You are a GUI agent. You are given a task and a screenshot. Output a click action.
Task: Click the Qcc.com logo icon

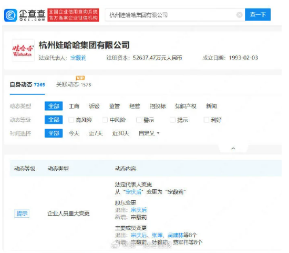[x=11, y=15]
